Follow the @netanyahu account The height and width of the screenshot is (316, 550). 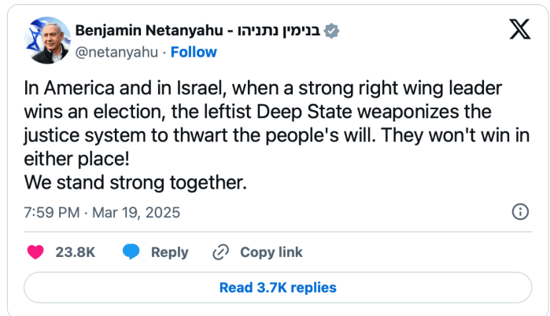(x=194, y=52)
